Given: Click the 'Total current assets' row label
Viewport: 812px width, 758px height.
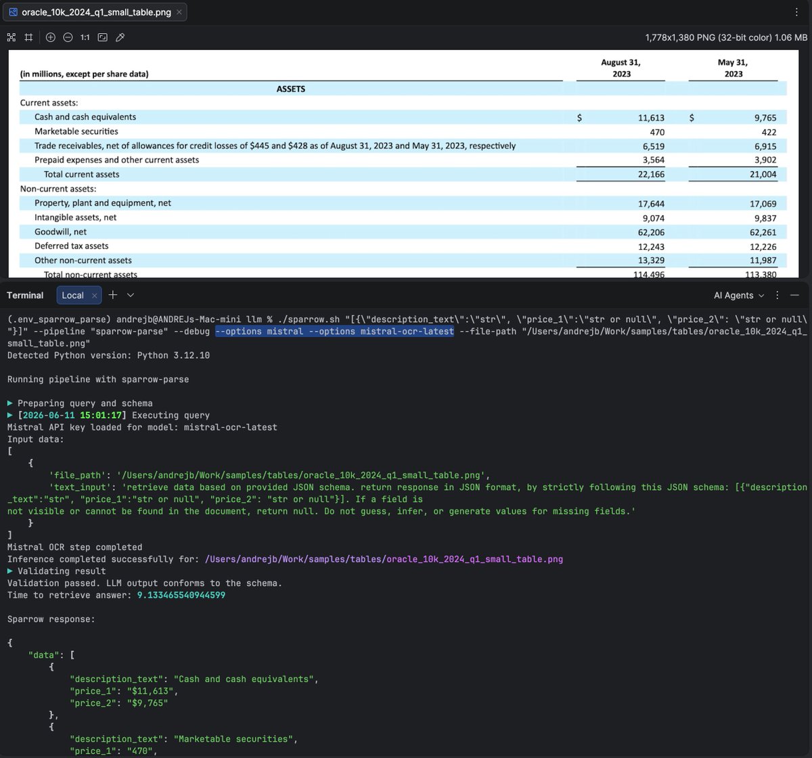Looking at the screenshot, I should [81, 175].
